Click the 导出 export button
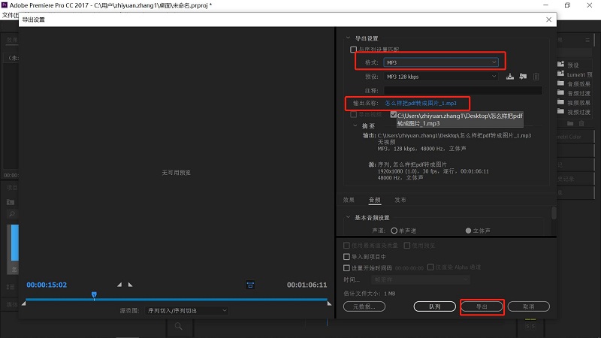The height and width of the screenshot is (338, 601). coord(482,306)
